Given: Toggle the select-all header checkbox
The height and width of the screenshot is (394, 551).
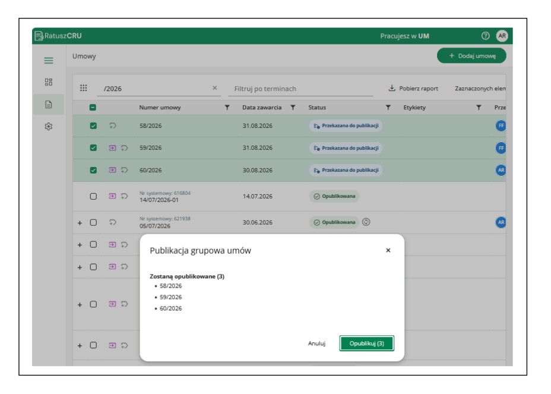Looking at the screenshot, I should point(93,108).
